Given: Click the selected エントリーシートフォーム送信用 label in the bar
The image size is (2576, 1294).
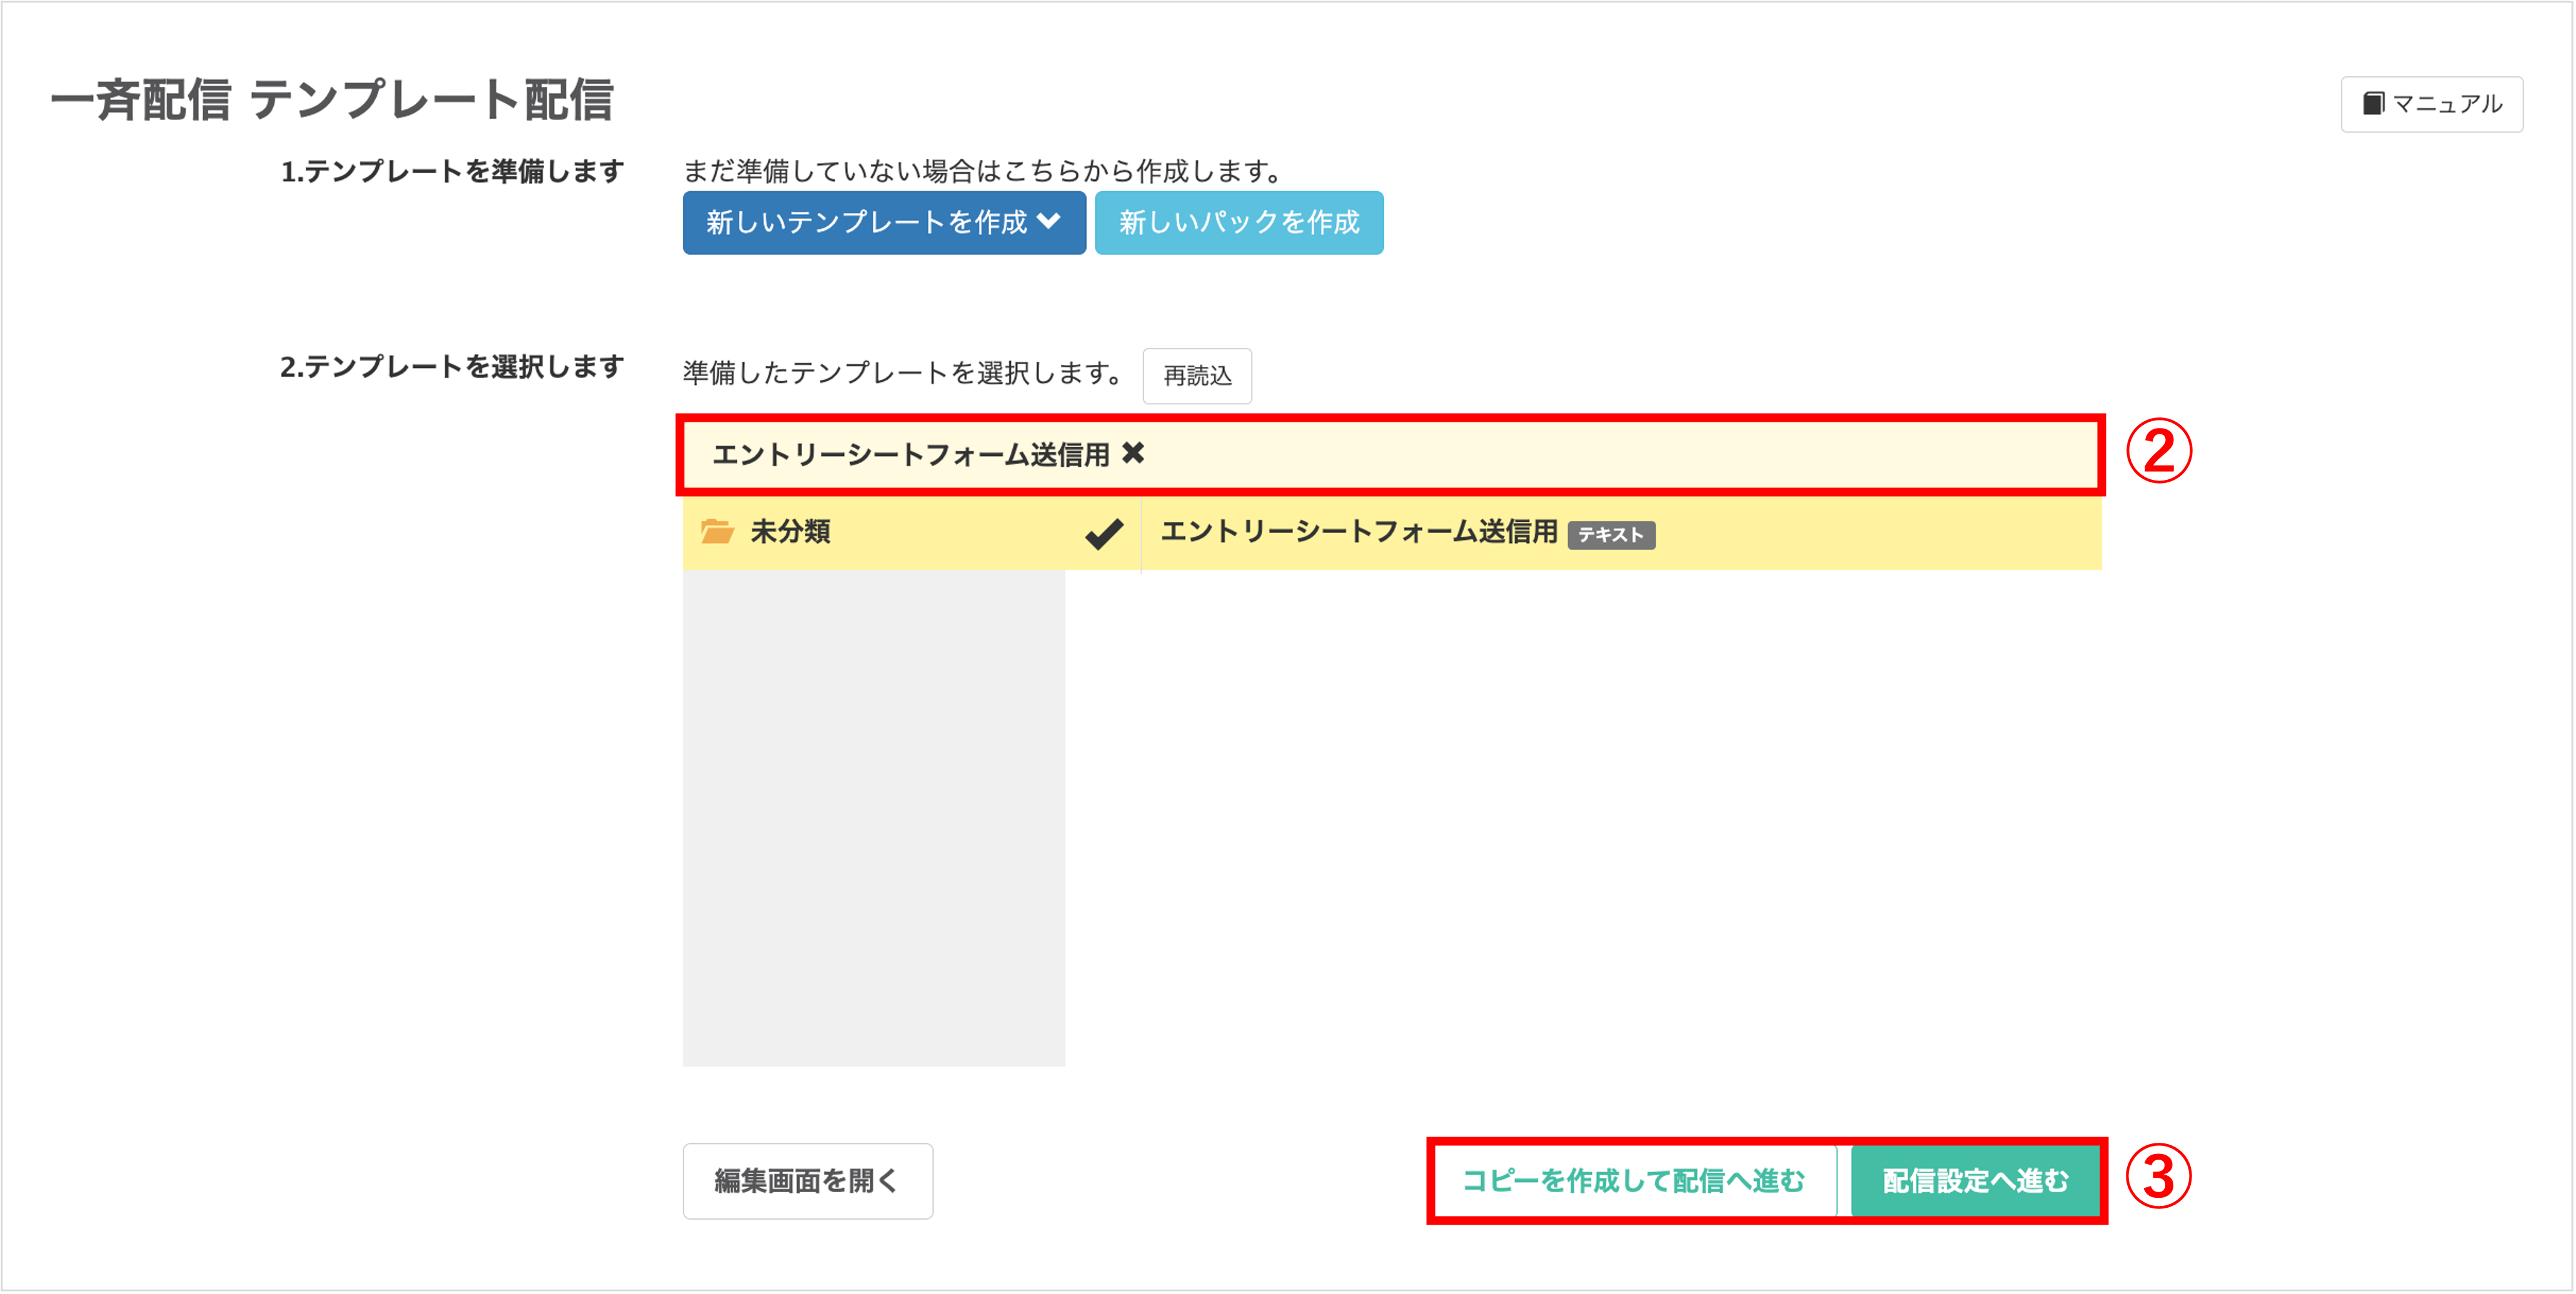Looking at the screenshot, I should point(911,455).
